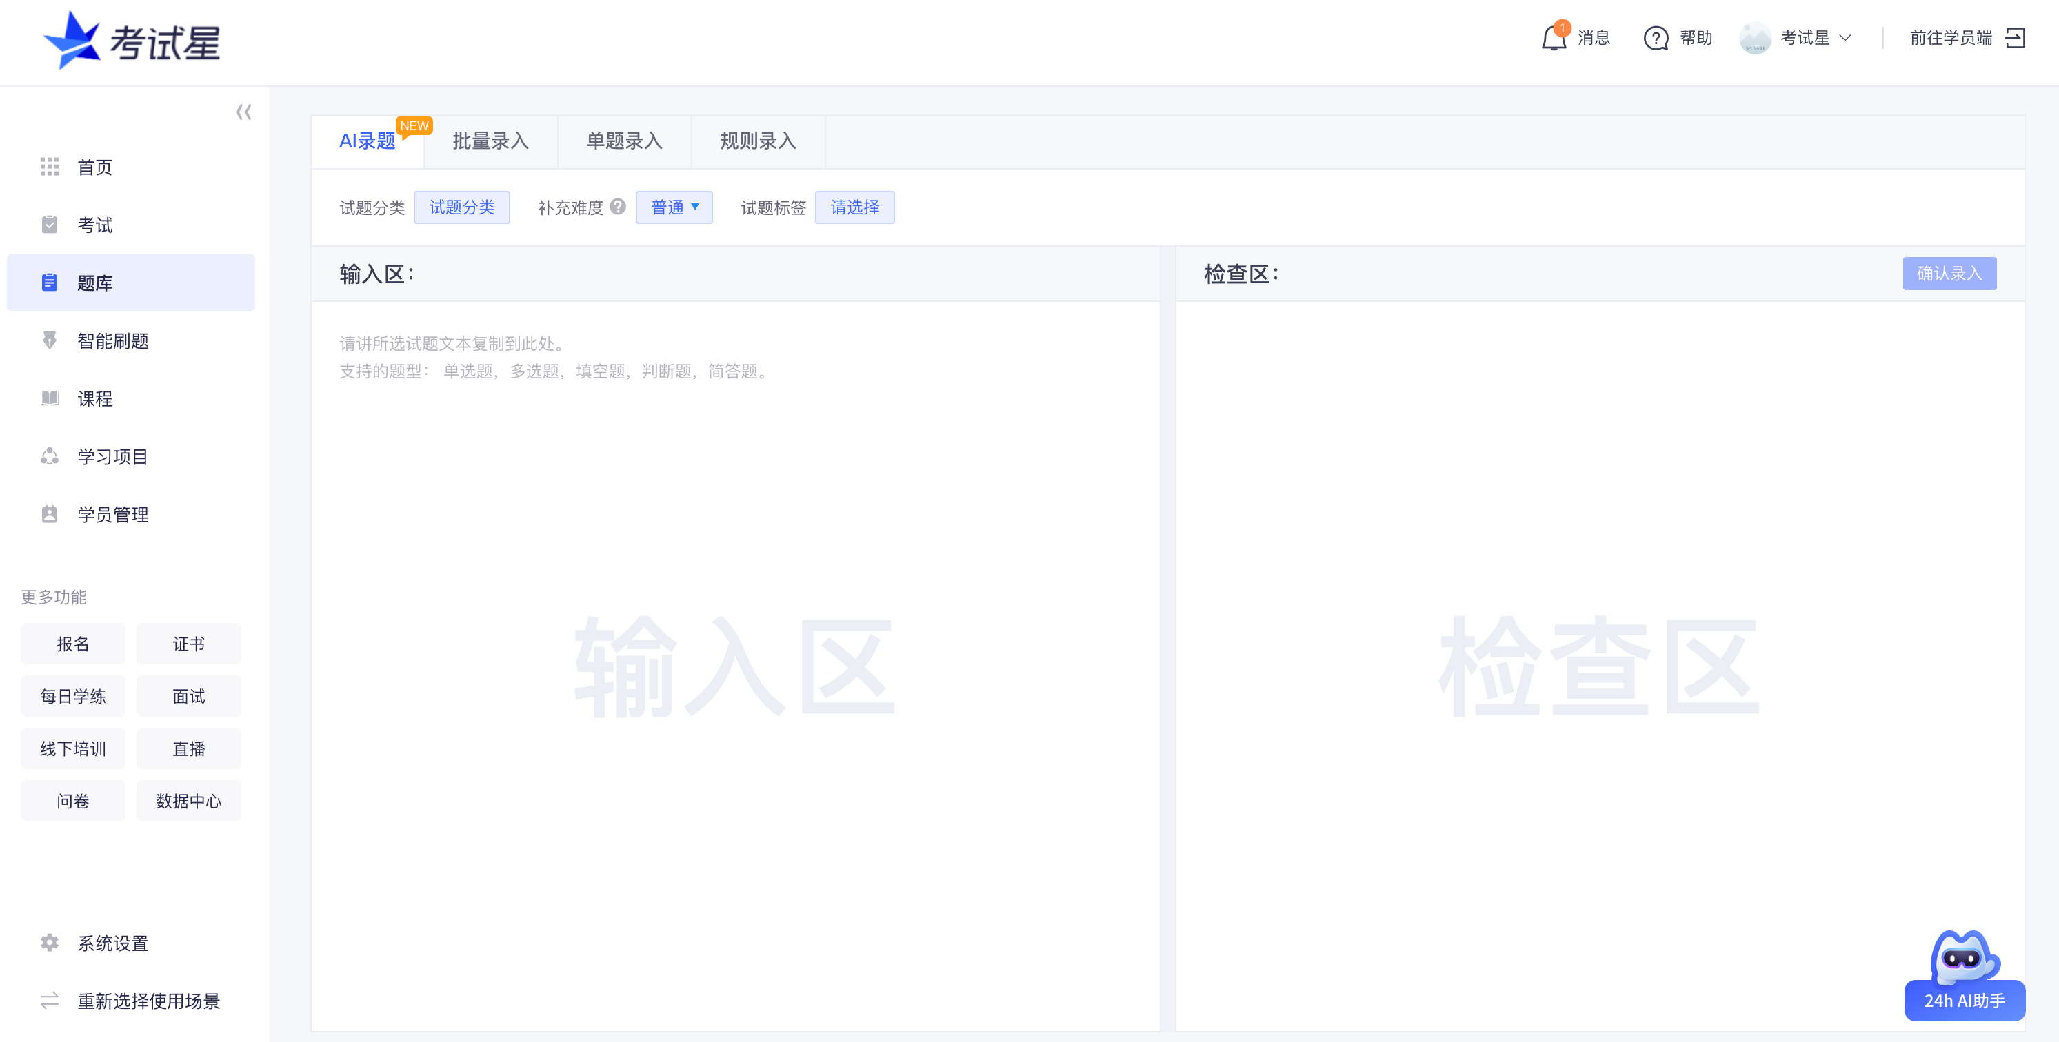
Task: Open 请选择 to pick question tags
Action: pyautogui.click(x=854, y=207)
